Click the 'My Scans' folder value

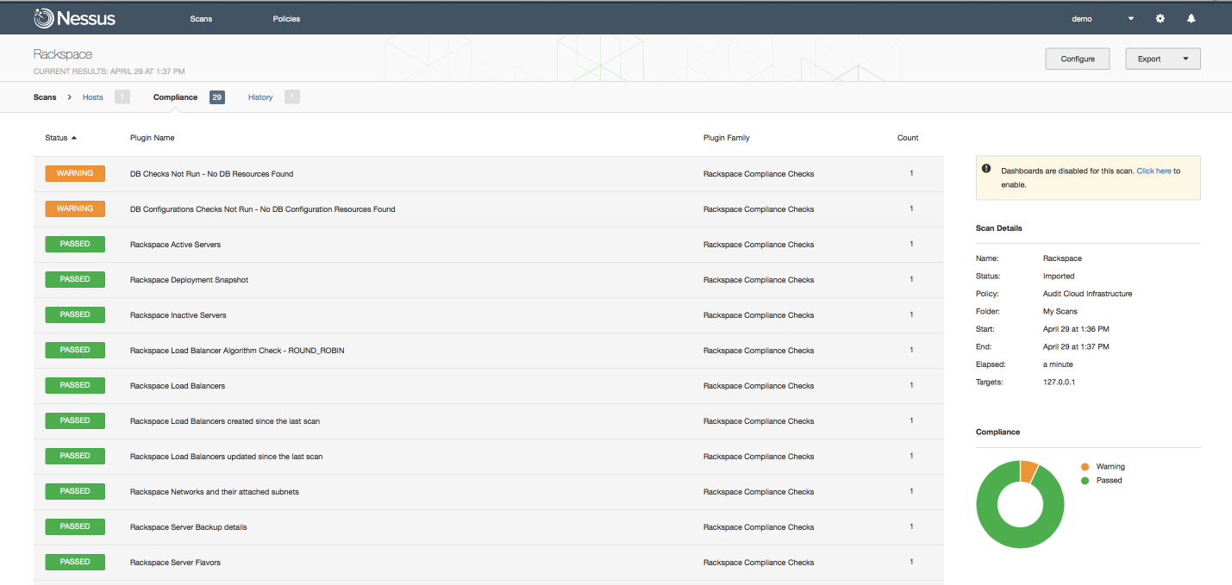point(1060,312)
